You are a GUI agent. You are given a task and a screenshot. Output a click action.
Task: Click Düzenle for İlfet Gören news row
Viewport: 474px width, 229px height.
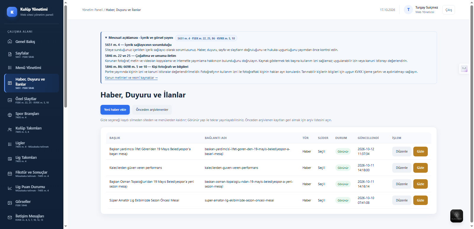tap(402, 151)
